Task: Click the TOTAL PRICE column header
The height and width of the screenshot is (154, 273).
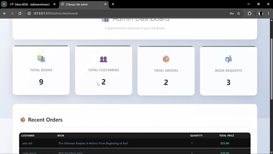Action: pyautogui.click(x=226, y=136)
